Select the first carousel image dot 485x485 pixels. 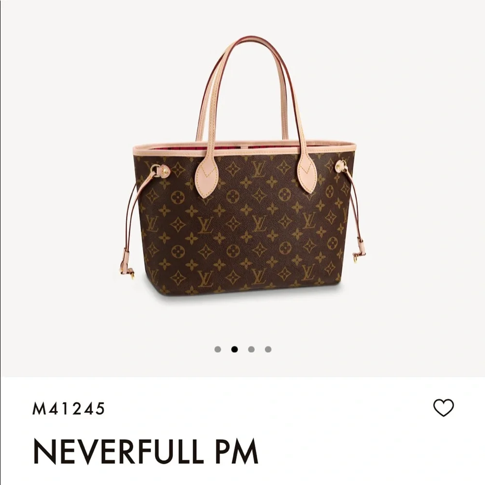click(218, 349)
